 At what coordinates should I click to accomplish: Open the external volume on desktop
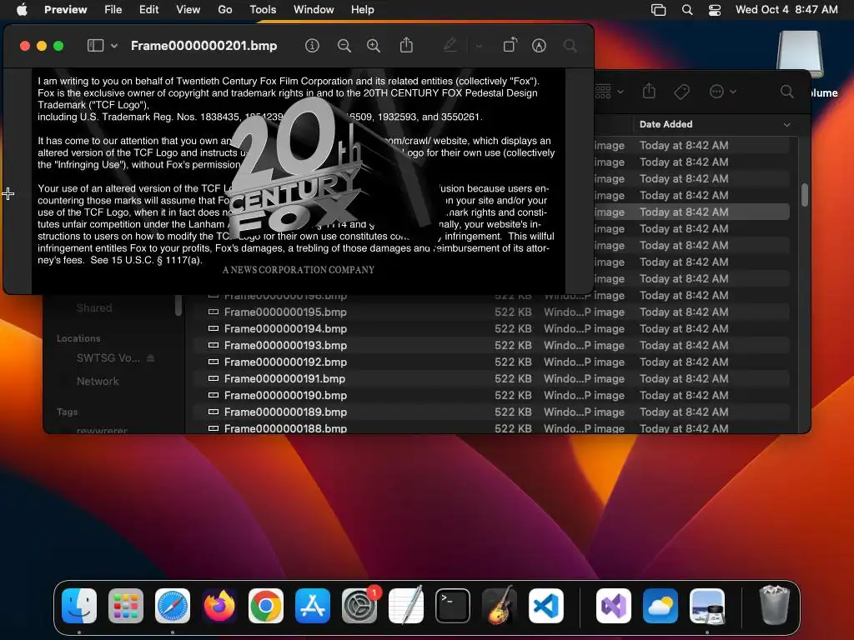(800, 54)
